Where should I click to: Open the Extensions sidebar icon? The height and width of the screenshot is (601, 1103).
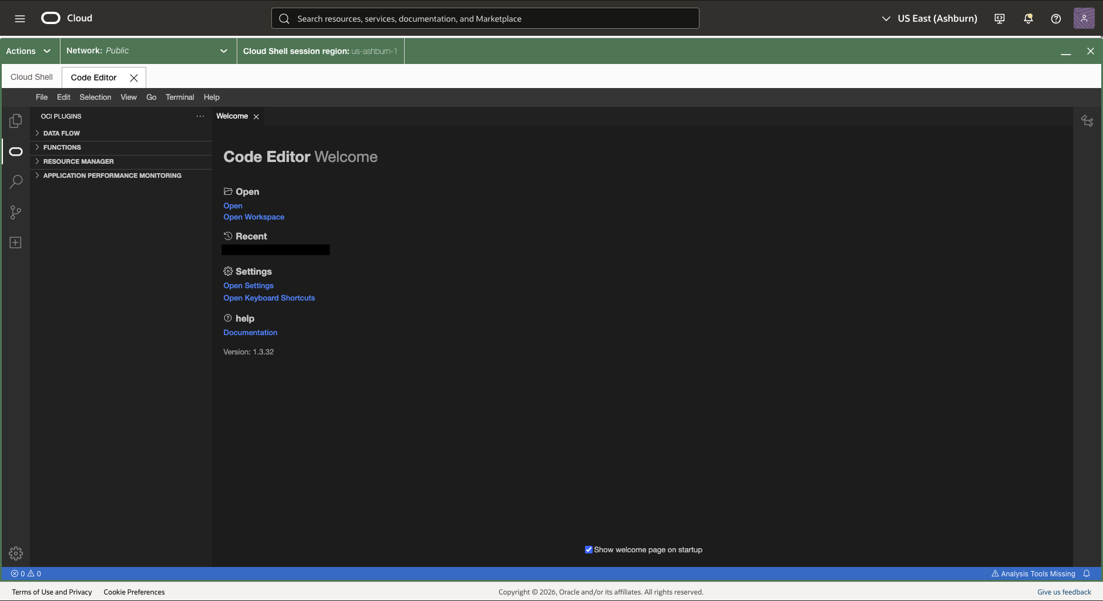point(16,243)
